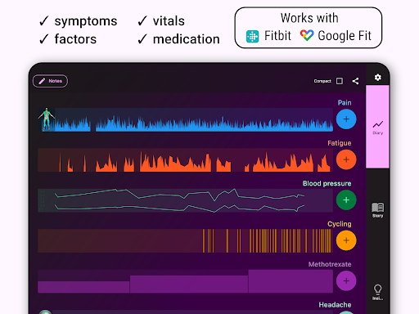Screen dimensions: 419x314
Task: Click the Fatigue orange graph
Action: [x=185, y=160]
